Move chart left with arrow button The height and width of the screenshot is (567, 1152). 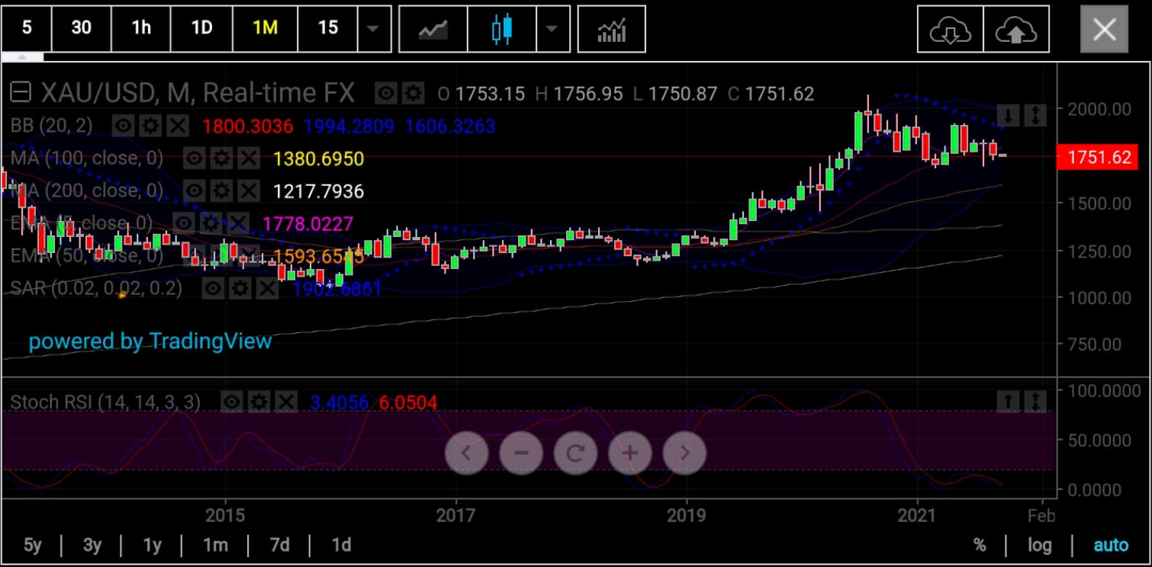pyautogui.click(x=466, y=453)
